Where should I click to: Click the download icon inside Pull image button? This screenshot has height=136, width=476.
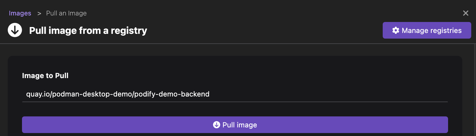click(x=217, y=125)
